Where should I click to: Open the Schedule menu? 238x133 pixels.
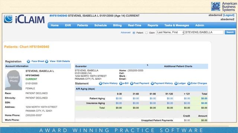tap(100, 25)
